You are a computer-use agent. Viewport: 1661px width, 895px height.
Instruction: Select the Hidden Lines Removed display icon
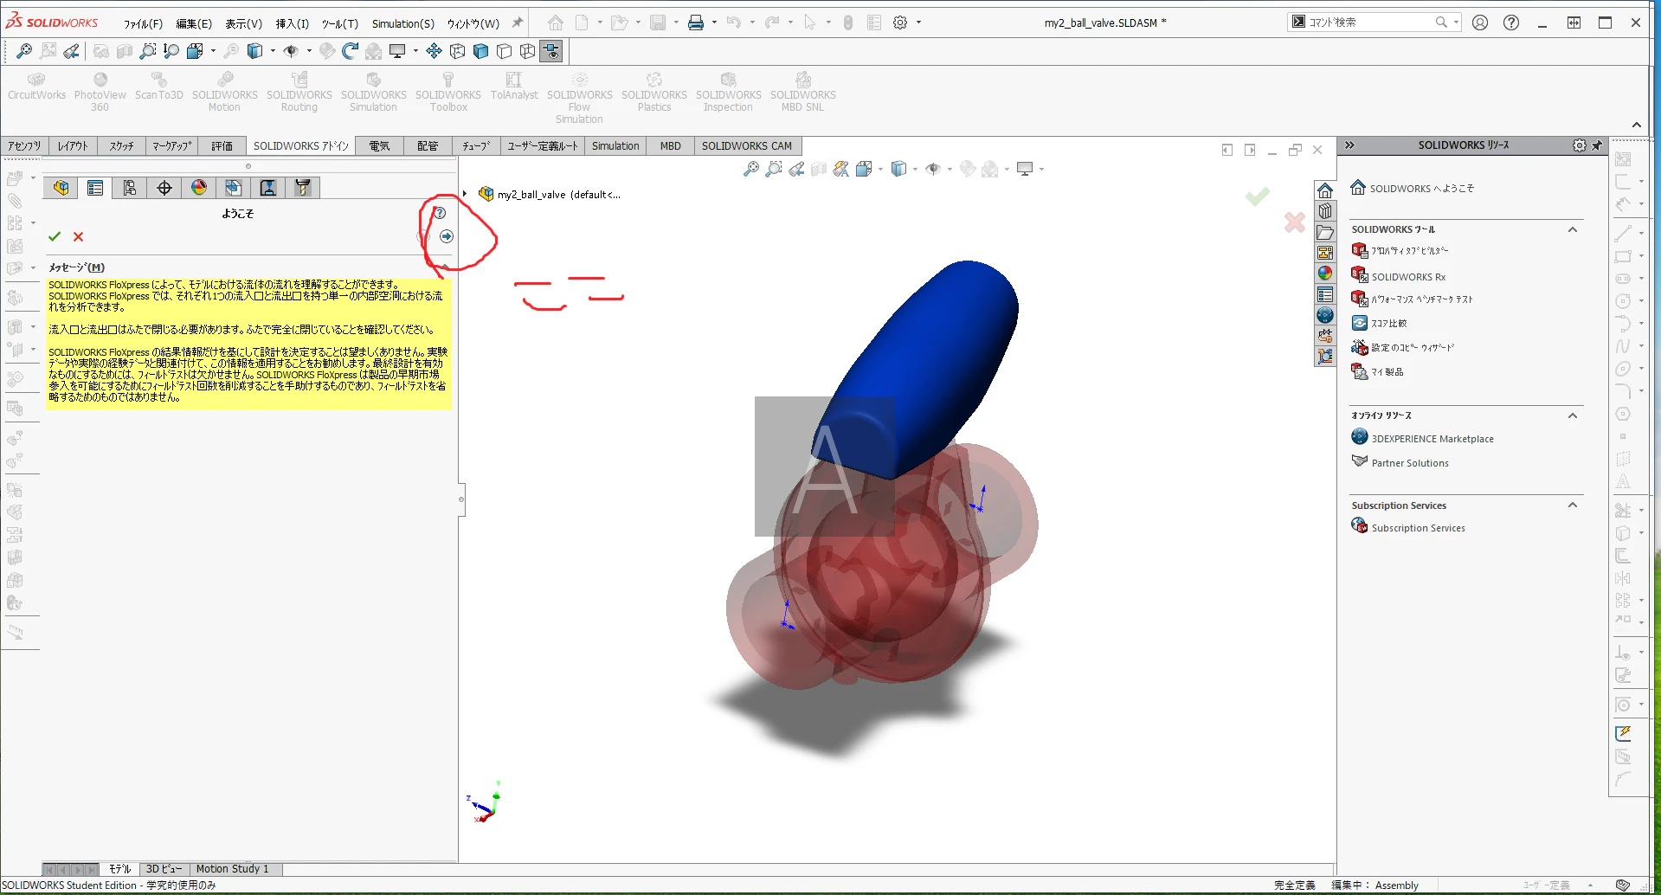(505, 51)
